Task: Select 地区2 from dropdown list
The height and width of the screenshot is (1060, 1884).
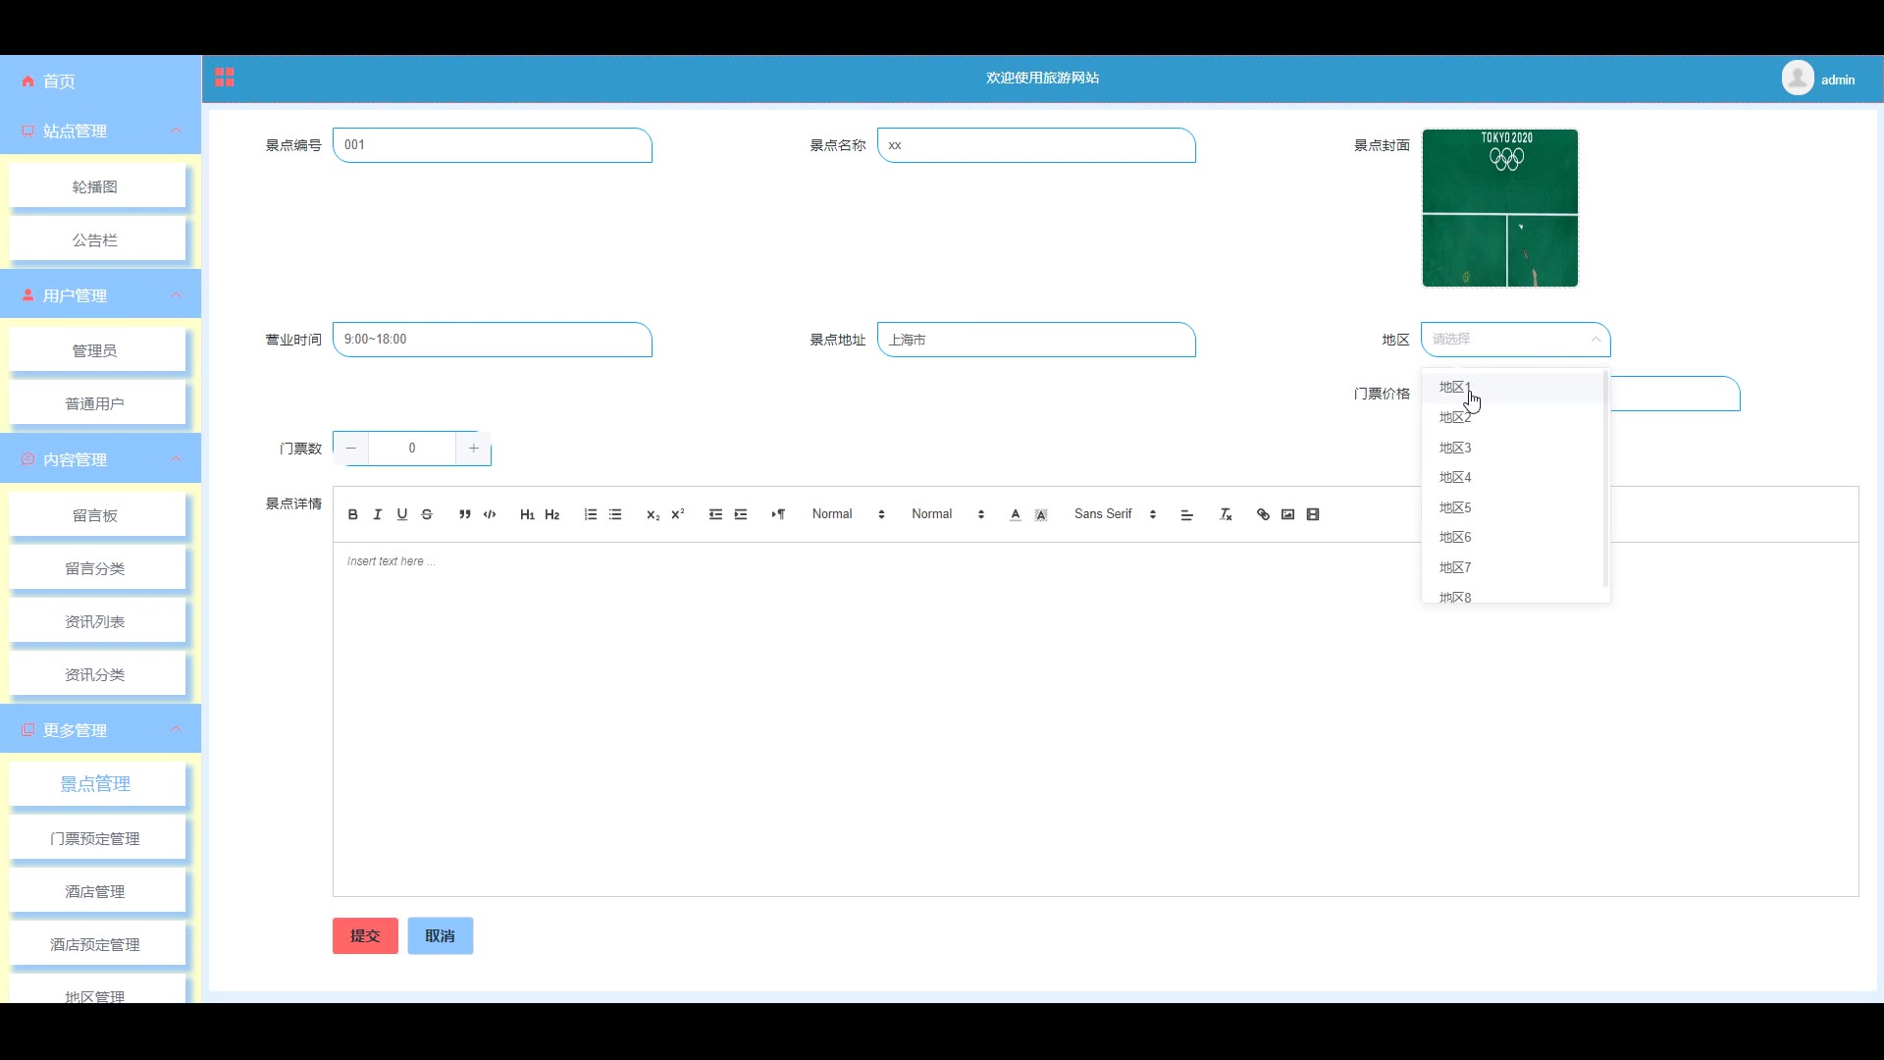Action: click(1512, 417)
